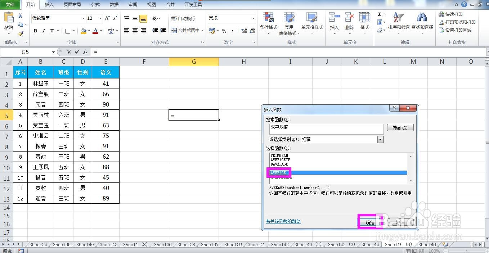Switch to the 页面布局 tab
Viewport: 489px width, 253px height.
click(x=72, y=5)
